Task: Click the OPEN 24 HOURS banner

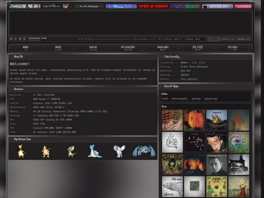Action: click(x=153, y=6)
